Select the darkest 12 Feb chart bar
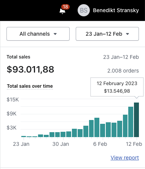This screenshot has width=145, height=169. (136, 120)
